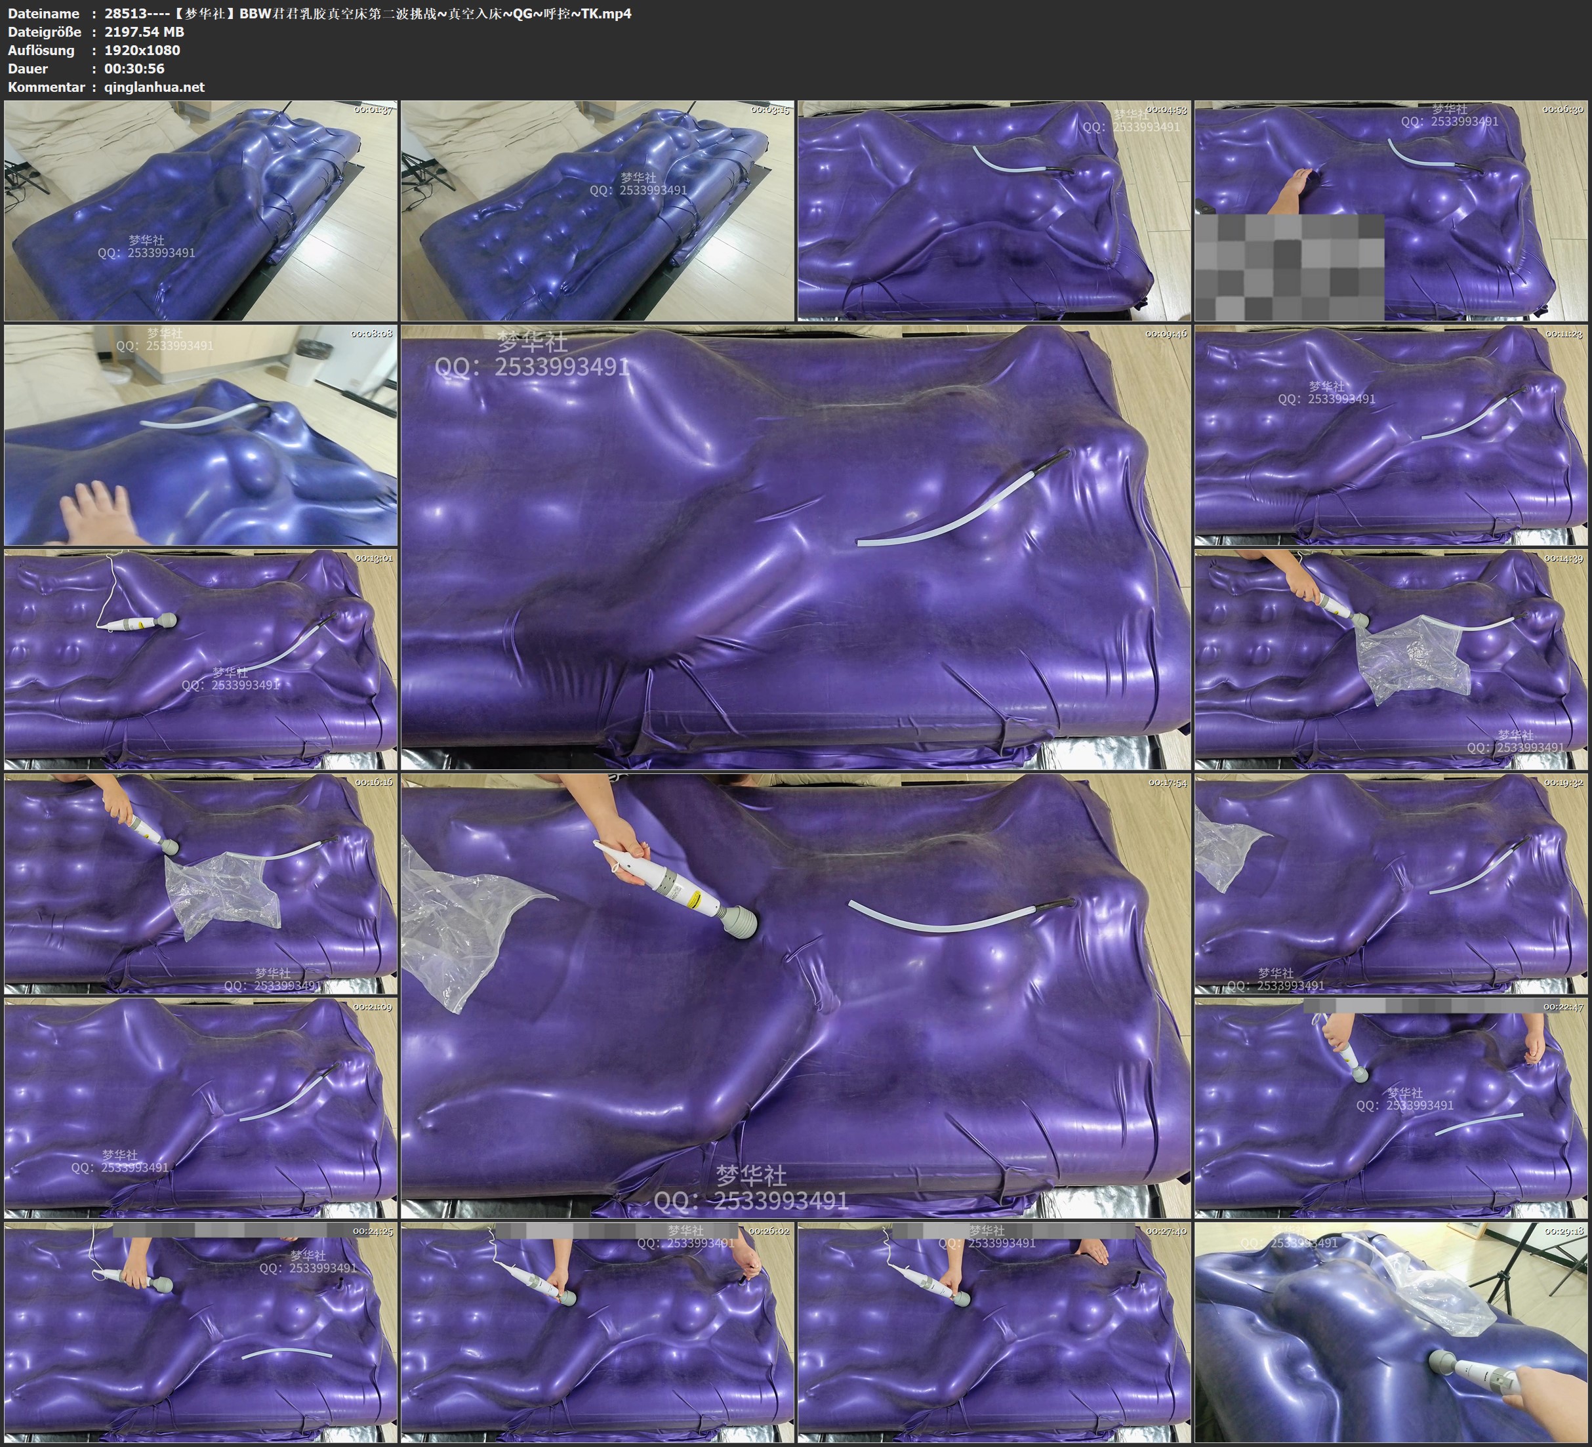Viewport: 1592px width, 1447px height.
Task: Click the thumbnail at 00:11:23
Action: [x=1391, y=434]
